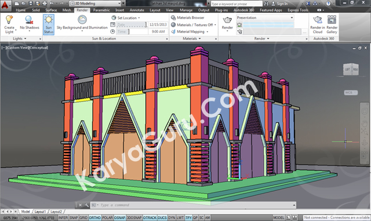The height and width of the screenshot is (221, 371).
Task: Toggle SNAP mode in the status bar
Action: pyautogui.click(x=74, y=218)
